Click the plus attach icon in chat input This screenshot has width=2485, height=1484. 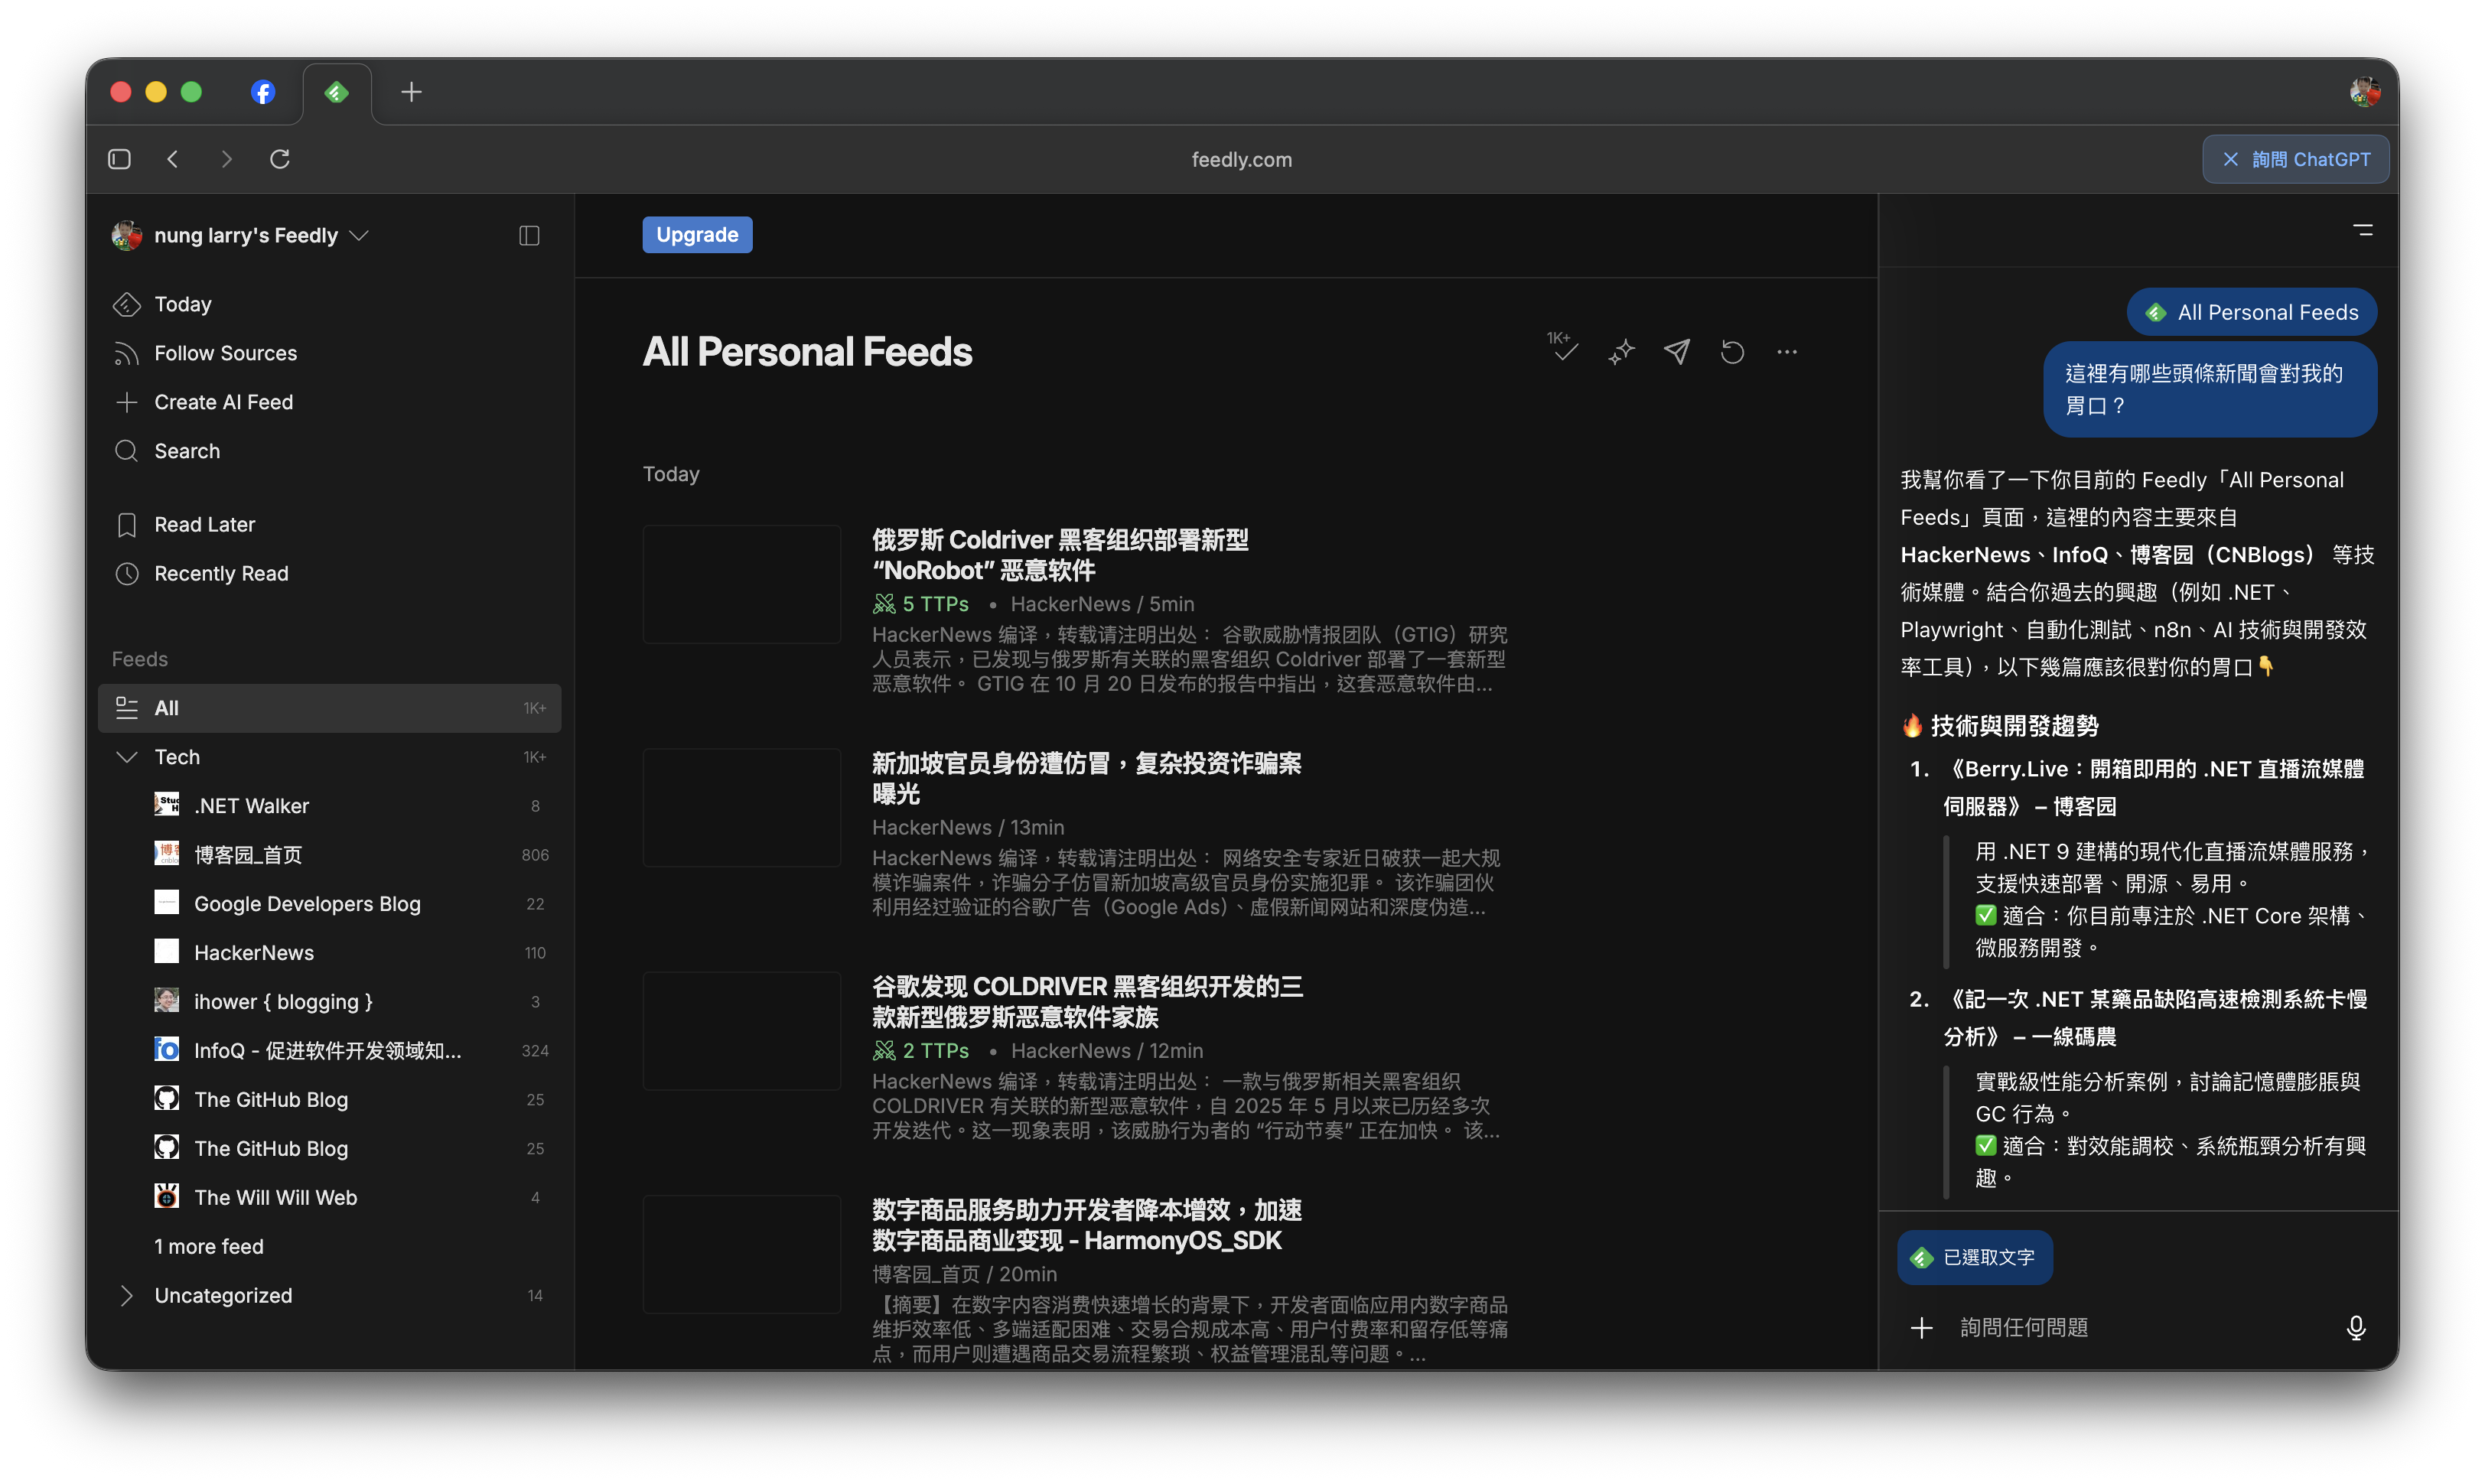(x=1921, y=1327)
